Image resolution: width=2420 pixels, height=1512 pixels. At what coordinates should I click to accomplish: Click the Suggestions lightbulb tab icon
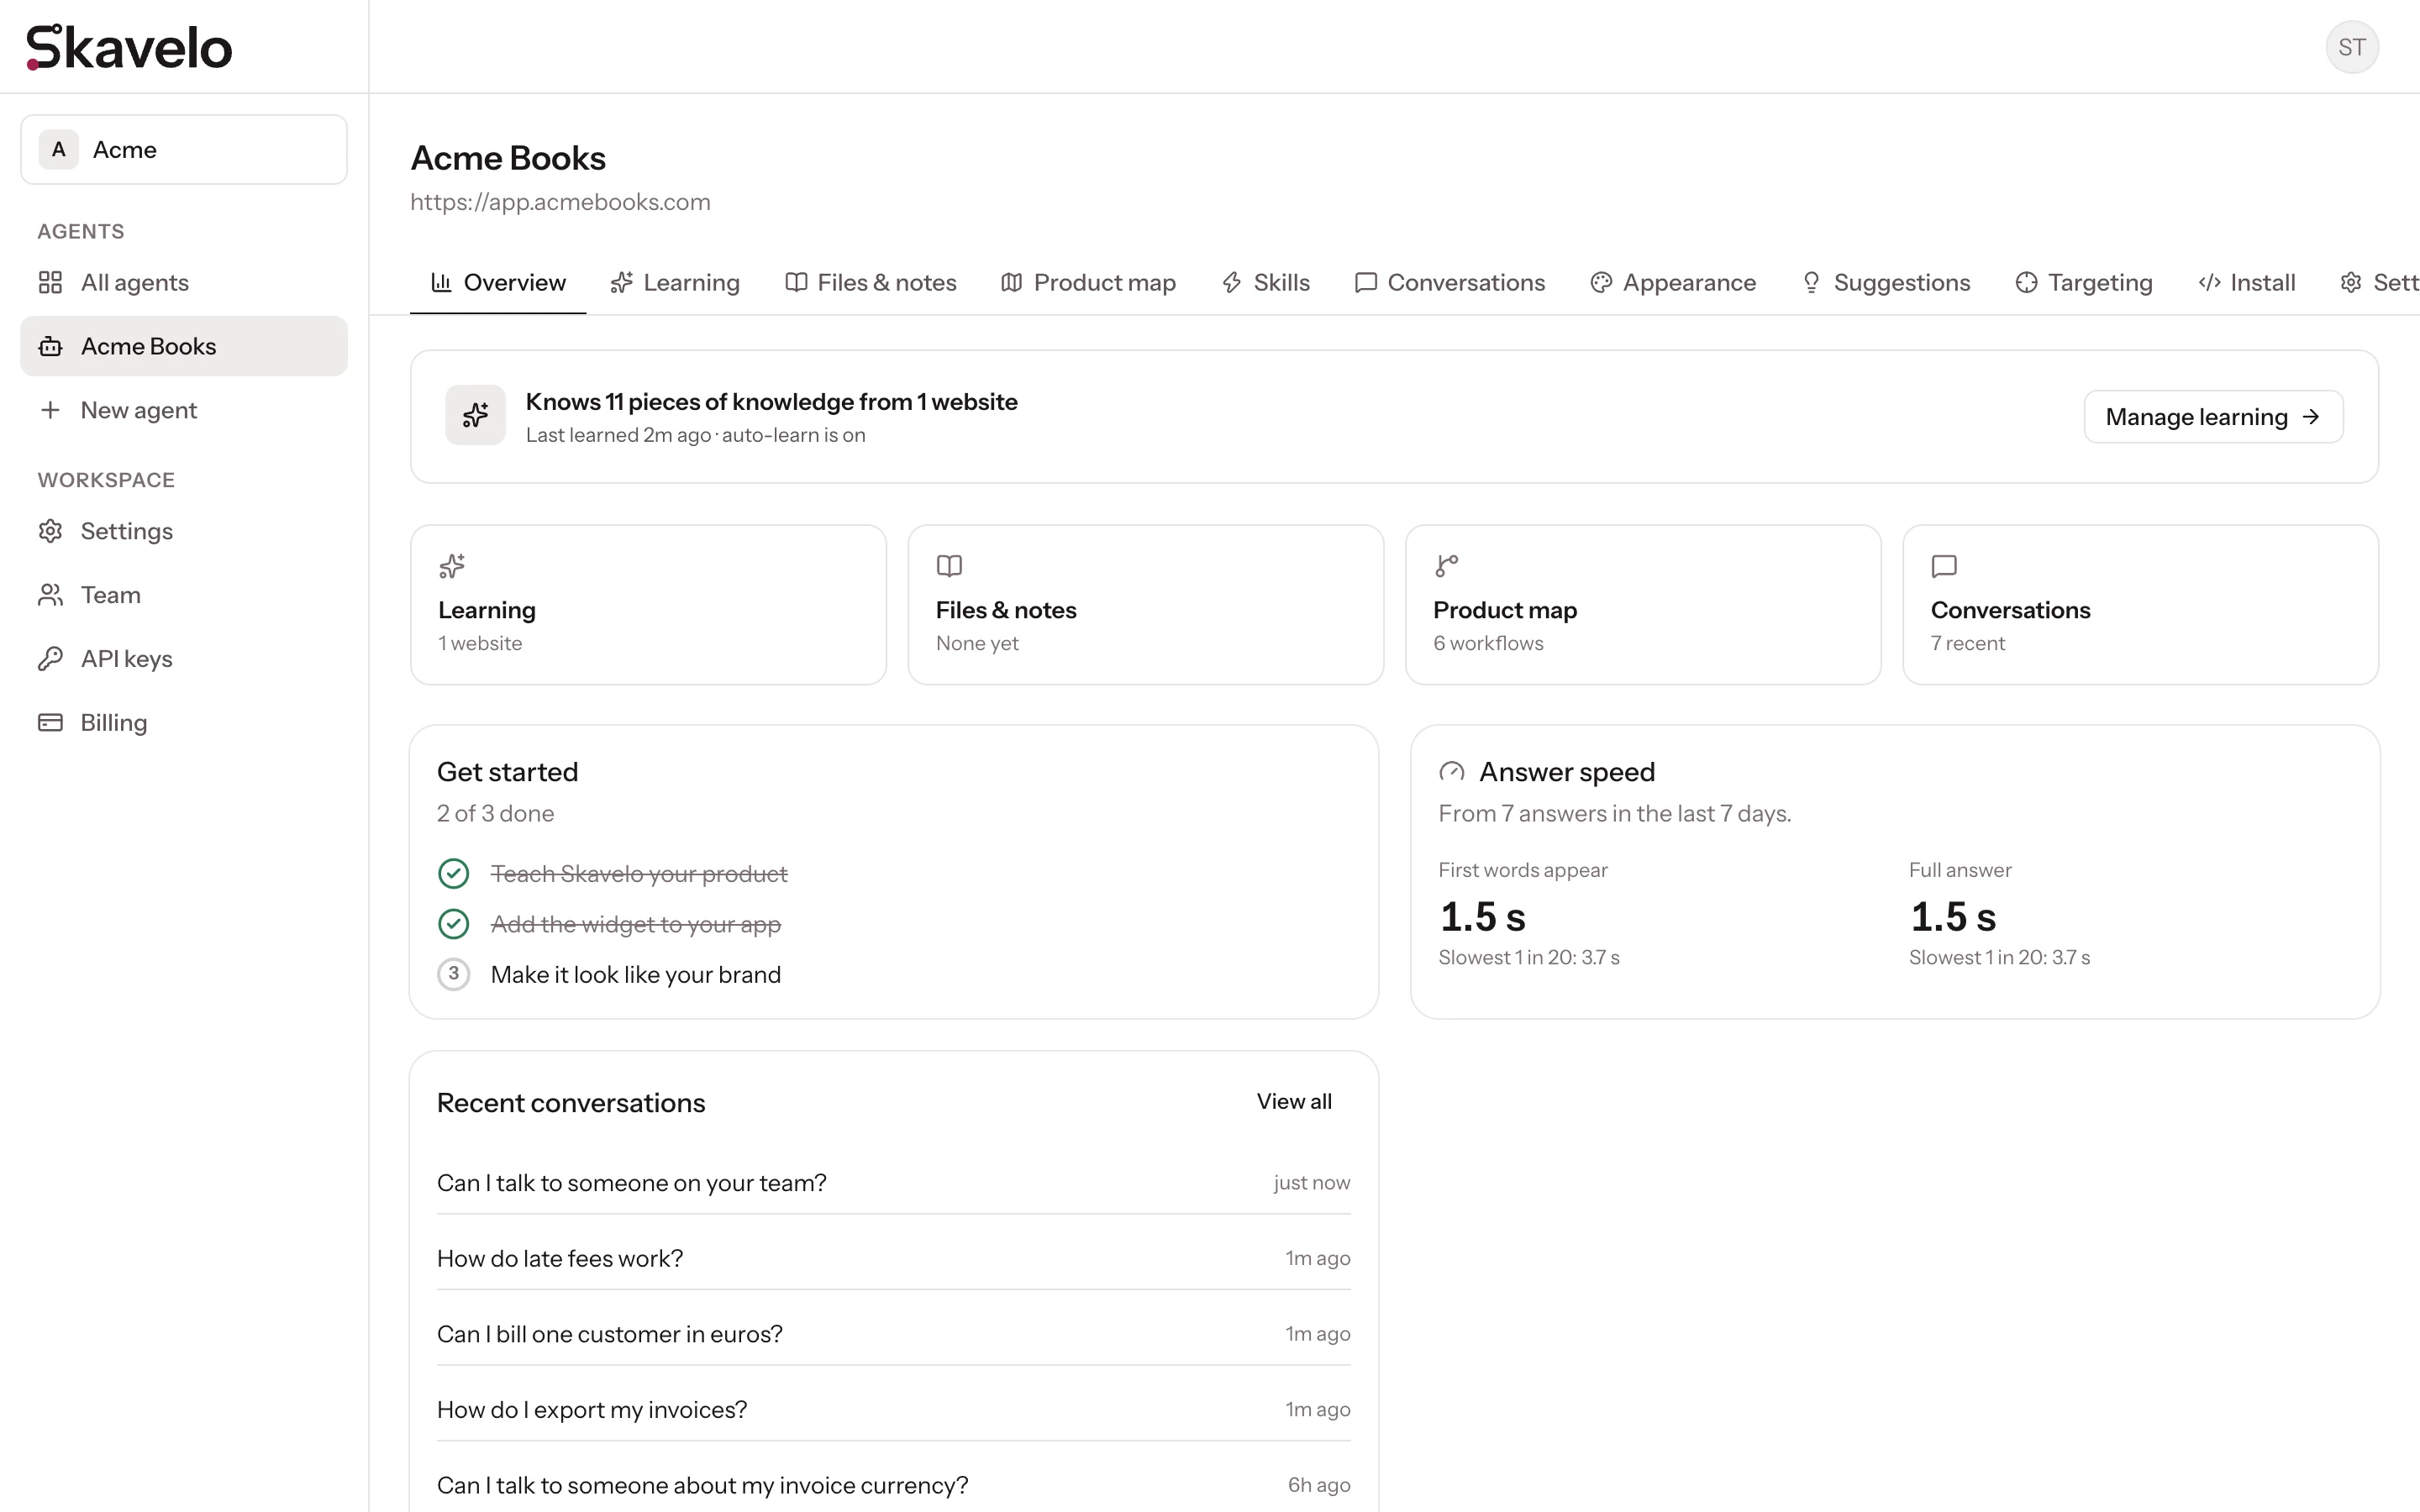1811,283
